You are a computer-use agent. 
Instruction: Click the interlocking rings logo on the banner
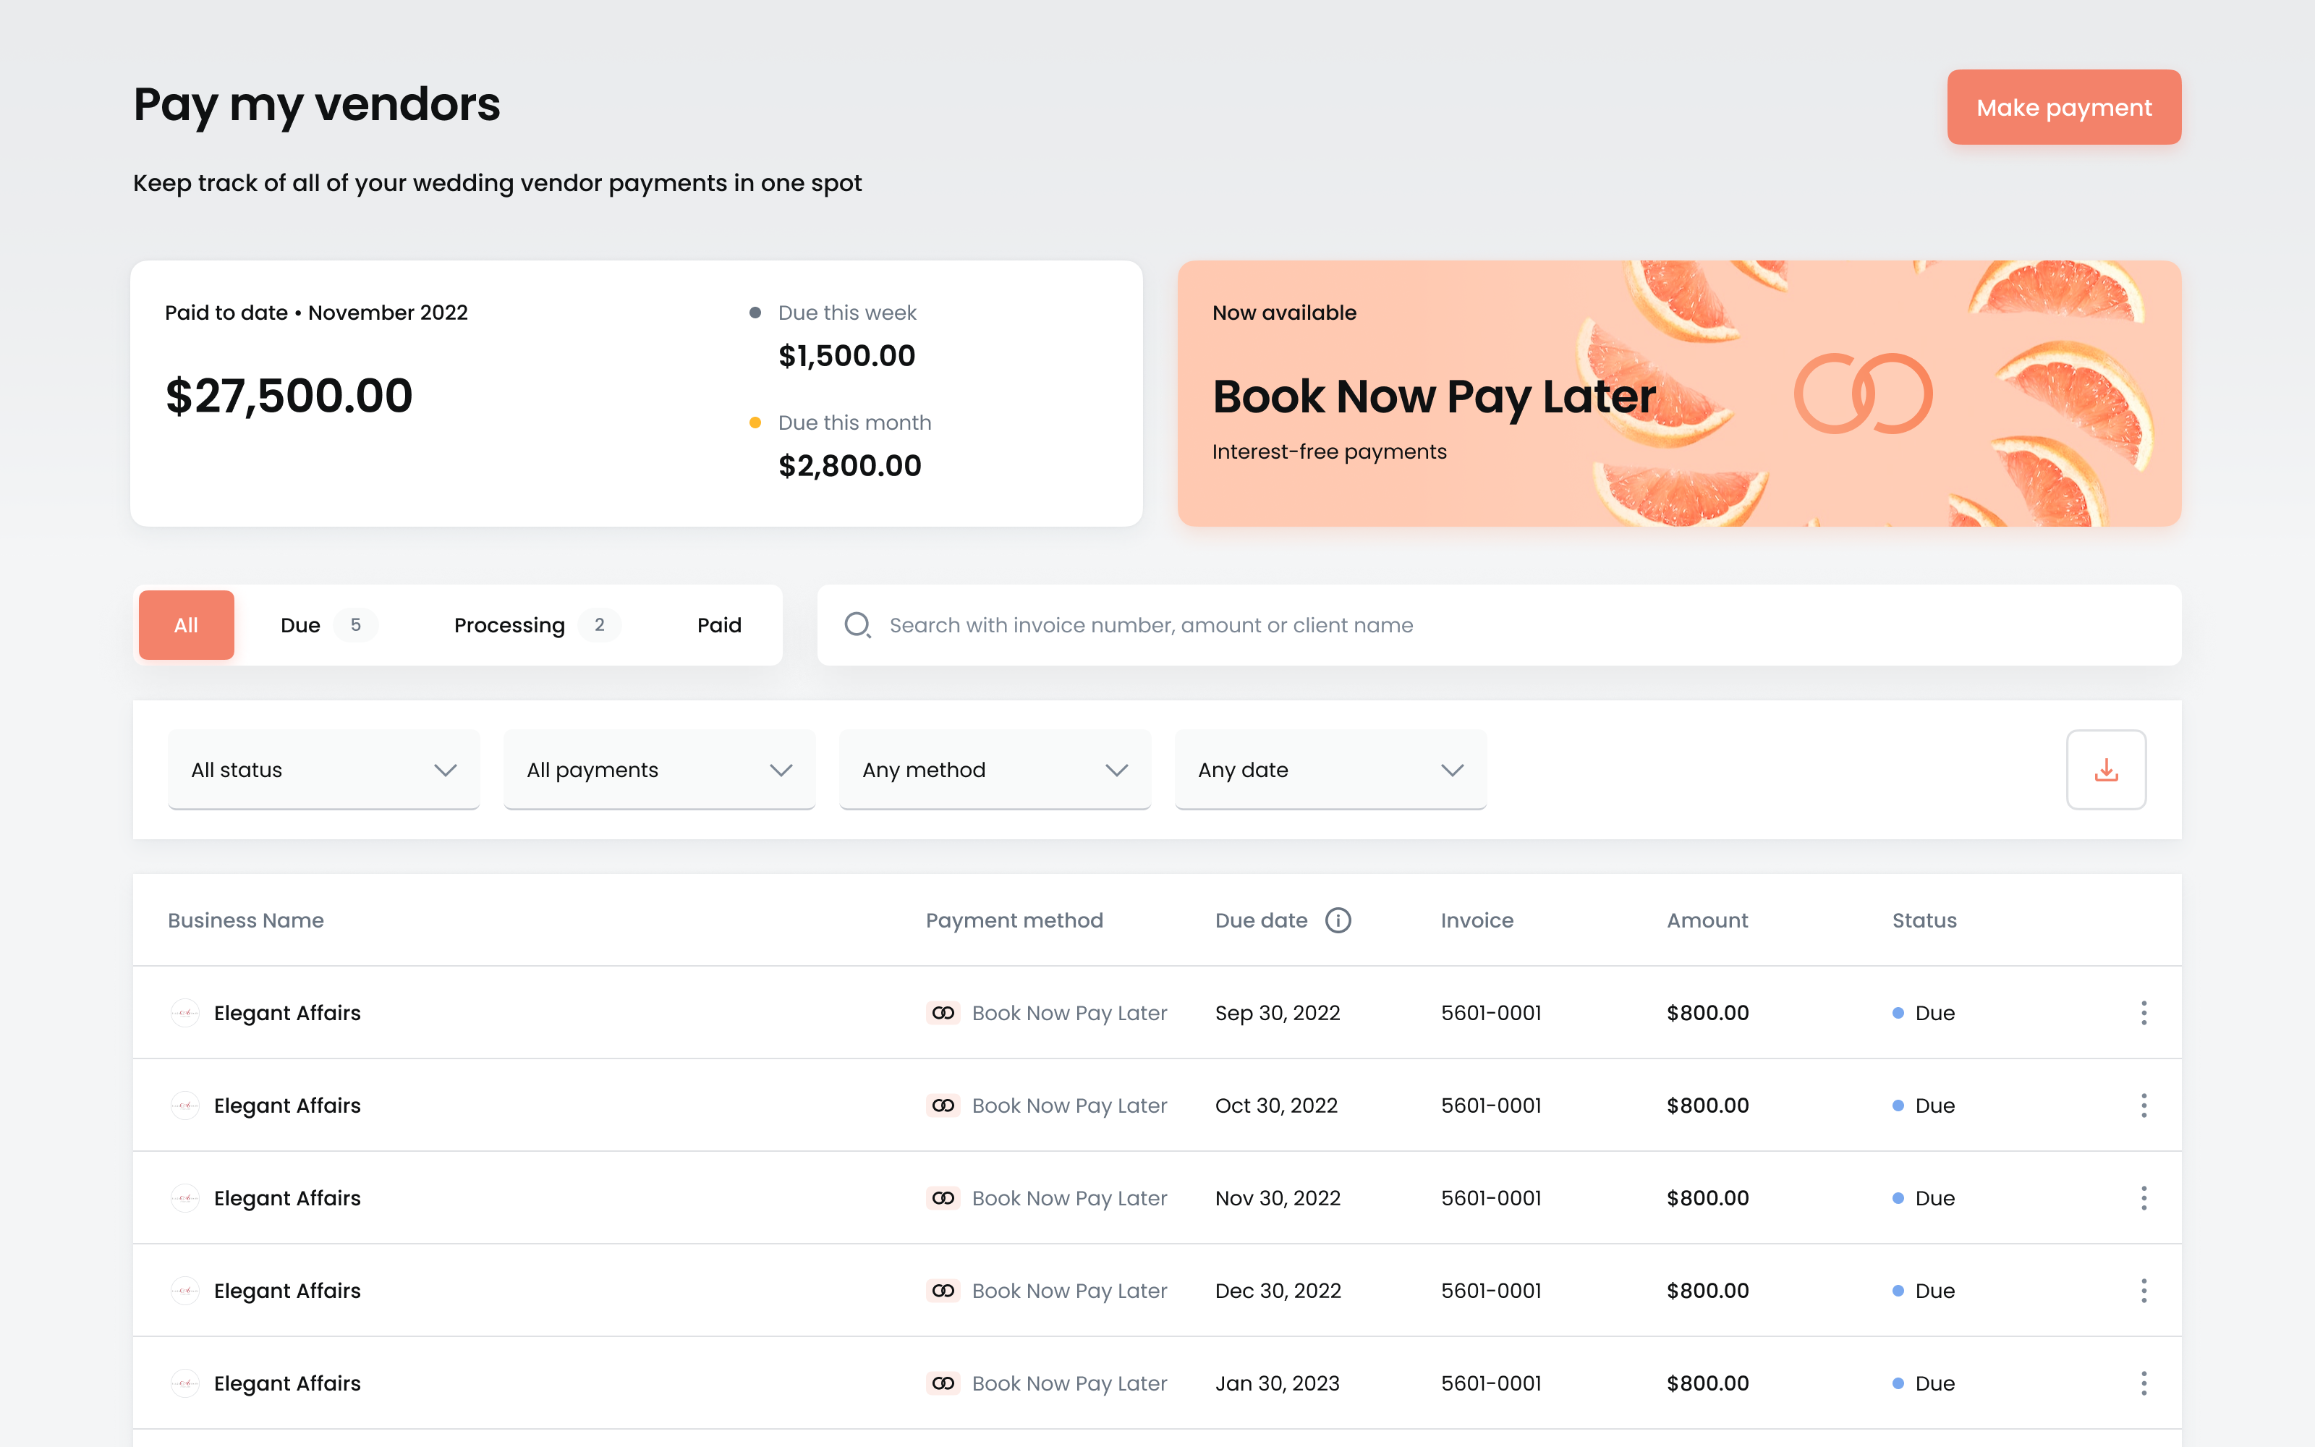tap(1863, 394)
